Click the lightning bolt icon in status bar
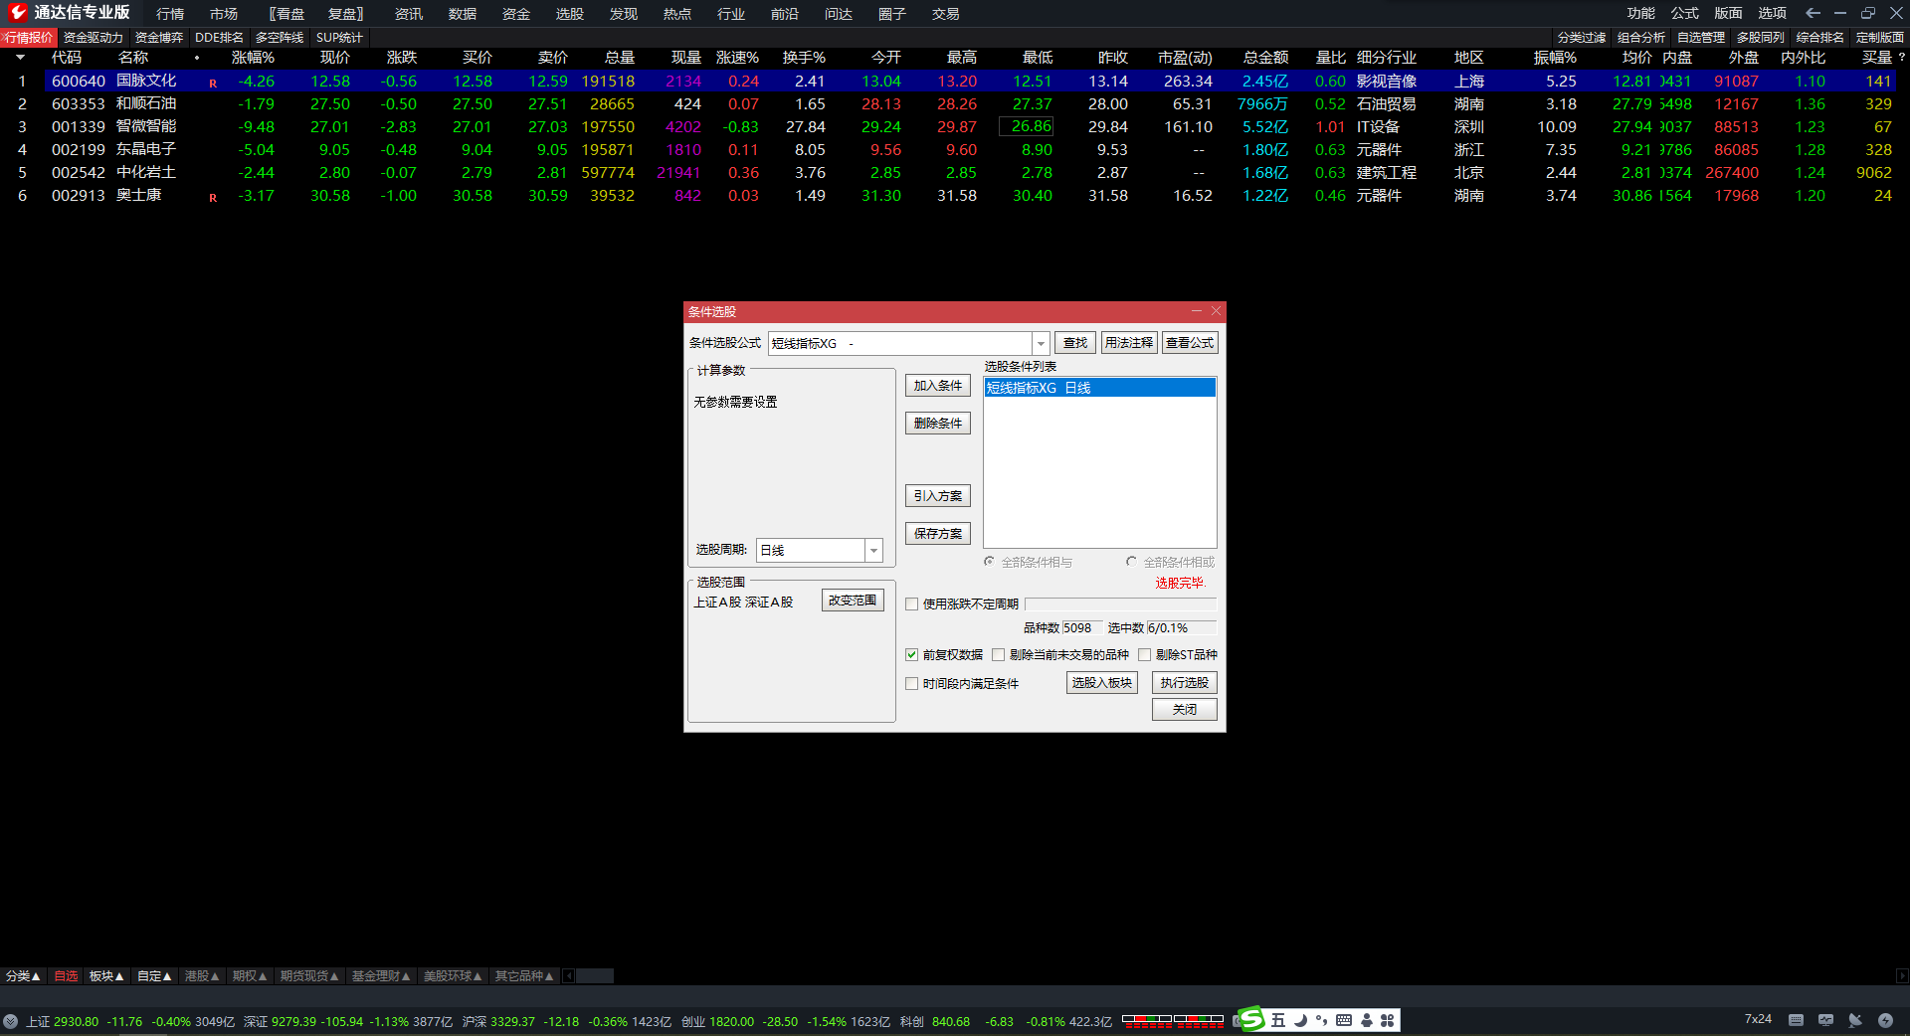1910x1036 pixels. pyautogui.click(x=1885, y=1020)
